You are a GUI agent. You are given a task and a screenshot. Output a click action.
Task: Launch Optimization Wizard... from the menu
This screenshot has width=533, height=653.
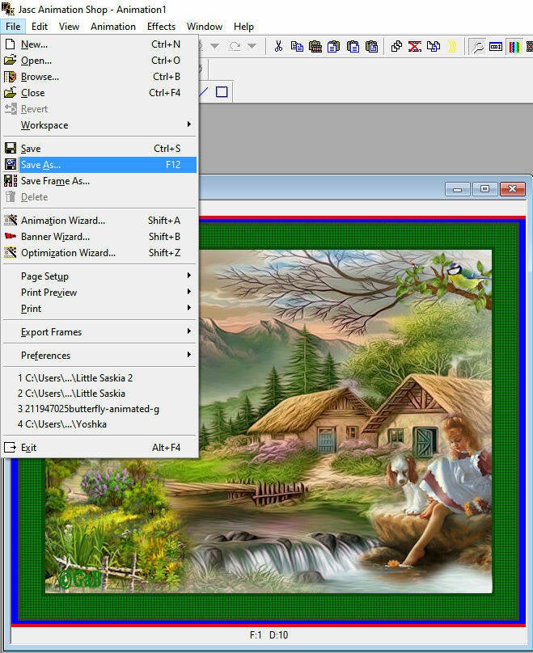click(99, 253)
